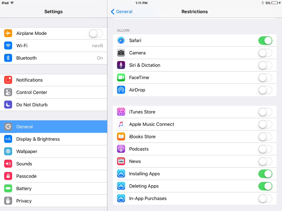Tap the Notifications red icon
This screenshot has height=211, width=282.
[8, 80]
